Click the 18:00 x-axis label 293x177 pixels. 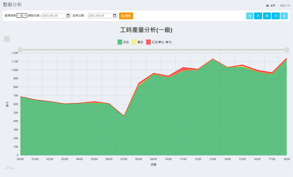tap(287, 159)
